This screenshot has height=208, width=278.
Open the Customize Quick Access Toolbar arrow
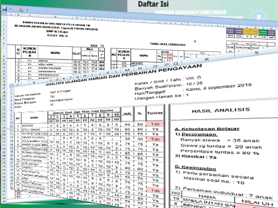click(x=27, y=10)
